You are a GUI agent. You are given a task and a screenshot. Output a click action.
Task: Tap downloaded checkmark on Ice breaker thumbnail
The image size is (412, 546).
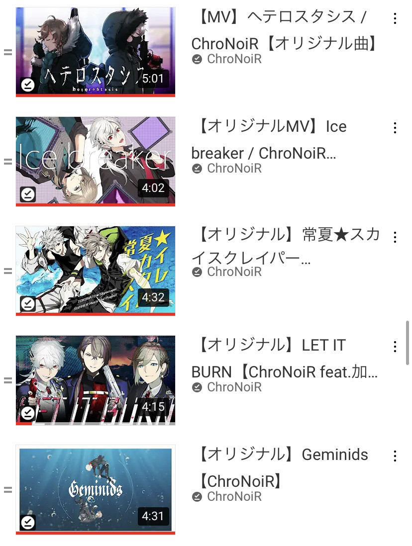[28, 194]
